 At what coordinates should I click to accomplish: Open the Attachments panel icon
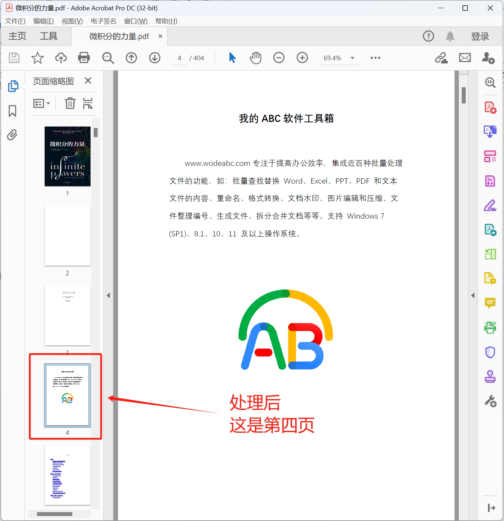click(12, 135)
